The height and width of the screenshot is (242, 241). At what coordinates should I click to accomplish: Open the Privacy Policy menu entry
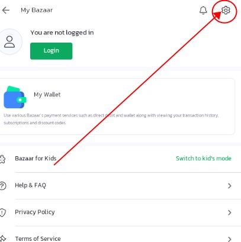coord(120,212)
